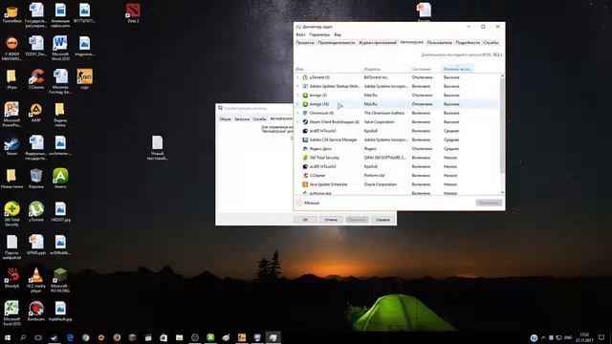This screenshot has width=612, height=344.
Task: Click Отмена in the System Configuration window
Action: pyautogui.click(x=331, y=220)
